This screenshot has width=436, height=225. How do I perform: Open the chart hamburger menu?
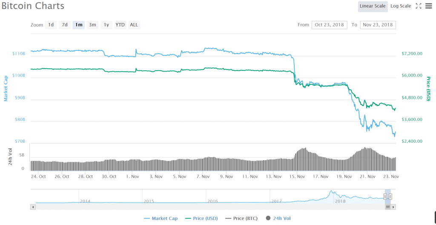[x=428, y=6]
